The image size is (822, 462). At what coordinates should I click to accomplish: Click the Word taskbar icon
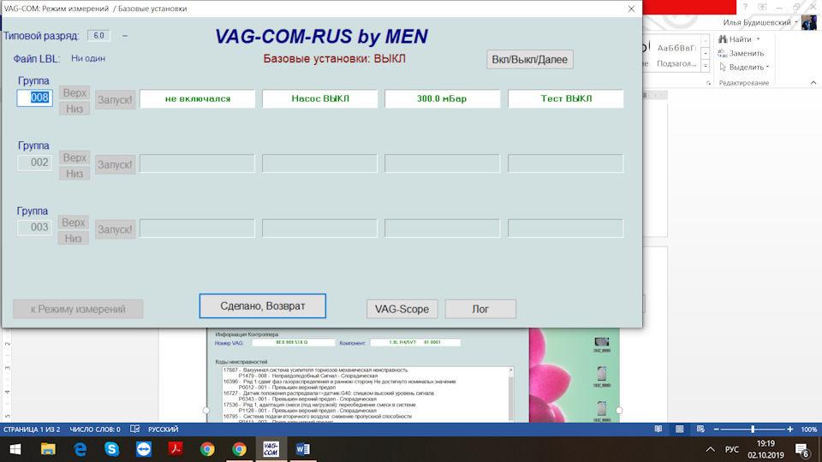click(x=303, y=449)
